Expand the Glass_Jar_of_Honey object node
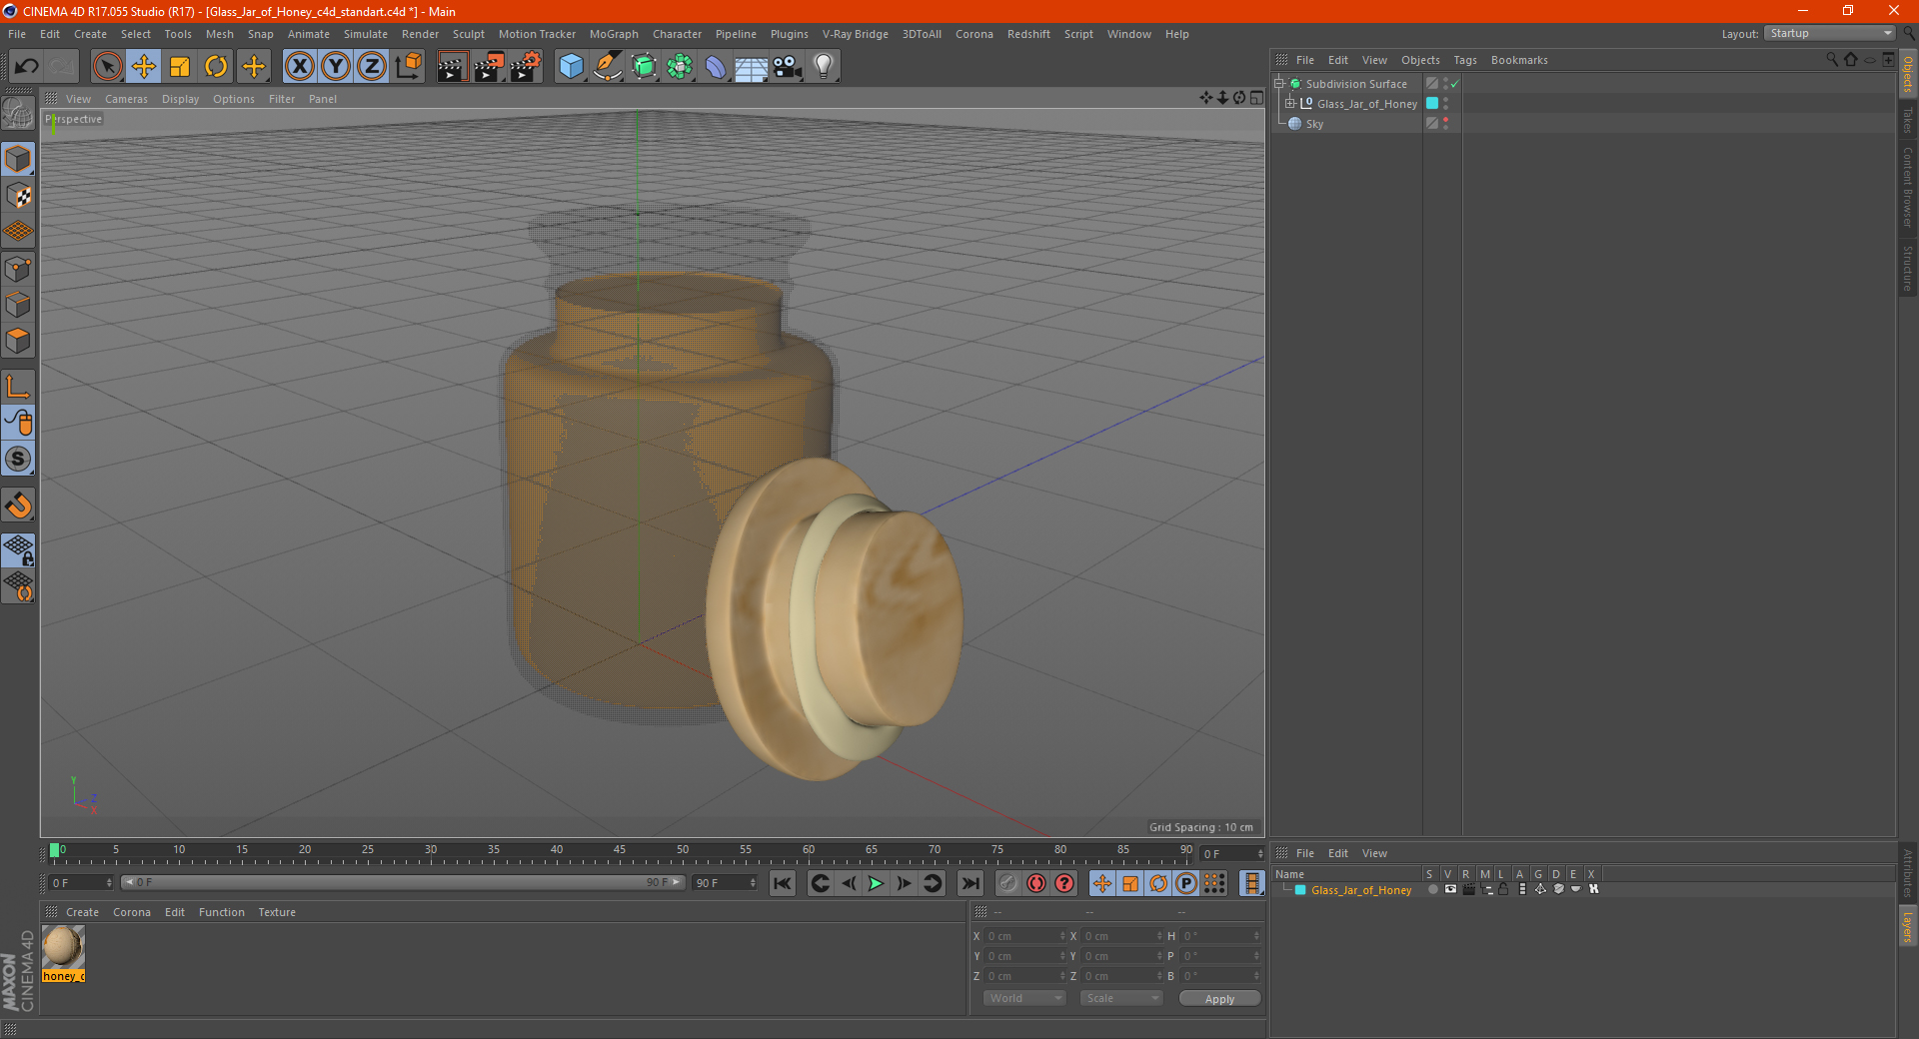The image size is (1919, 1039). (1290, 104)
